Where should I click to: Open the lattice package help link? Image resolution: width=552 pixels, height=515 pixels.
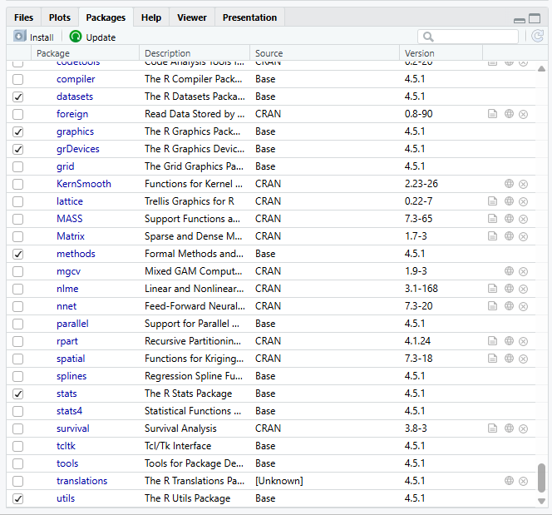point(70,201)
